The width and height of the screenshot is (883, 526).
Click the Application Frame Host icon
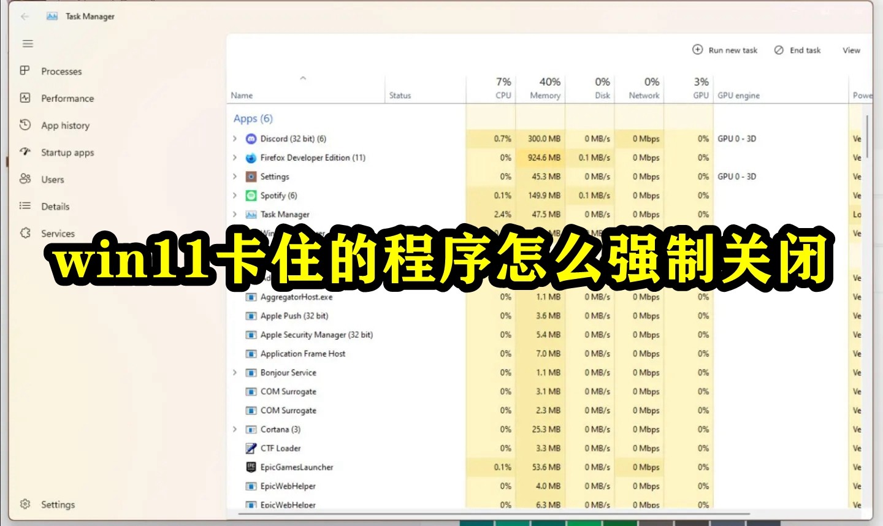[251, 354]
